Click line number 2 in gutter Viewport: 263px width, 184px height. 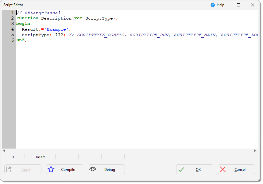click(12, 18)
